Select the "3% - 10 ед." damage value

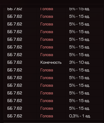coord(79,62)
